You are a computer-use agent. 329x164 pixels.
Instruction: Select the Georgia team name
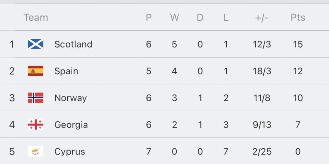[71, 125]
